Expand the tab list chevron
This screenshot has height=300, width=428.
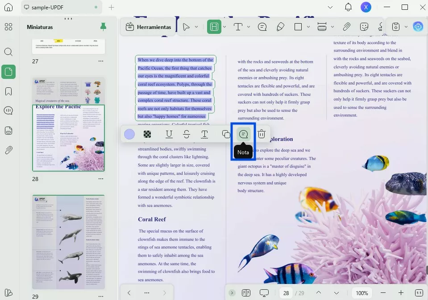click(x=330, y=8)
